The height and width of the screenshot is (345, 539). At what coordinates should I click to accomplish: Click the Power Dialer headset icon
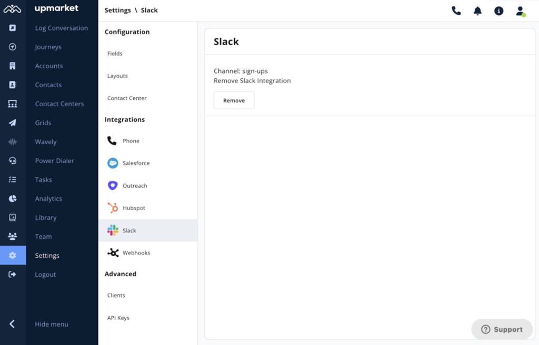[13, 161]
